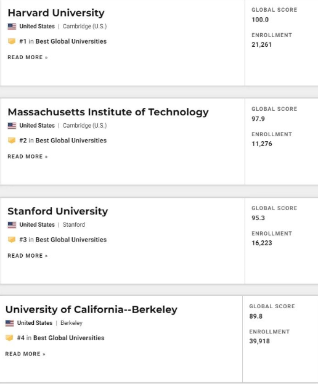318x384 pixels.
Task: Click the gold badge icon beside #1 ranking
Action: (x=12, y=41)
